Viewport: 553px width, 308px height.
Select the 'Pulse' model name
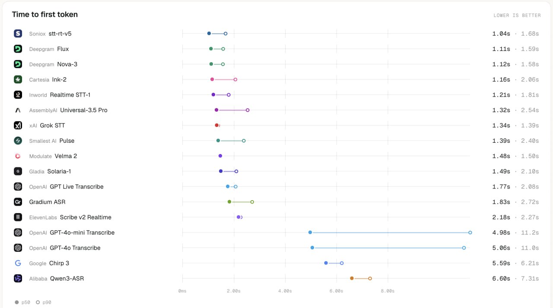click(x=67, y=141)
